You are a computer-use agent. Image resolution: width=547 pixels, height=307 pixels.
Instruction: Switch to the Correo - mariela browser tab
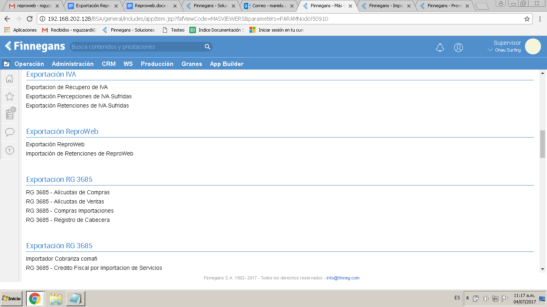click(x=268, y=6)
